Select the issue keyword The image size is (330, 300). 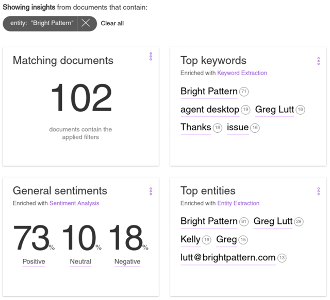[x=238, y=128]
